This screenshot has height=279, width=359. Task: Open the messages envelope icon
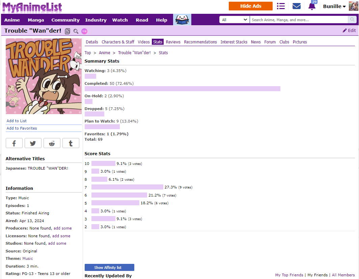click(x=297, y=6)
